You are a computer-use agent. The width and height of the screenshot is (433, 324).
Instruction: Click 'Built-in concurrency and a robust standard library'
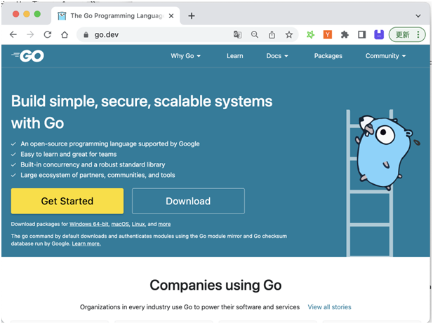93,164
